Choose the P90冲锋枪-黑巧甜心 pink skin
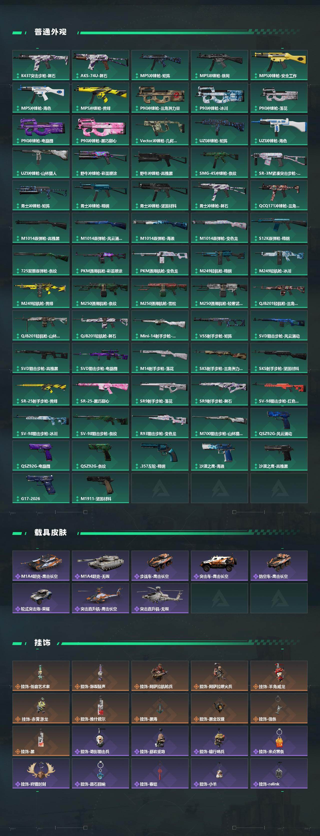320x836 pixels. pyautogui.click(x=100, y=130)
